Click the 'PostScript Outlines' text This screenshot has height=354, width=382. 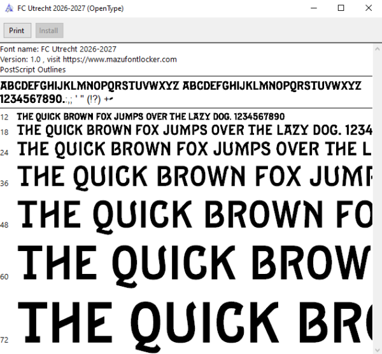(x=33, y=70)
